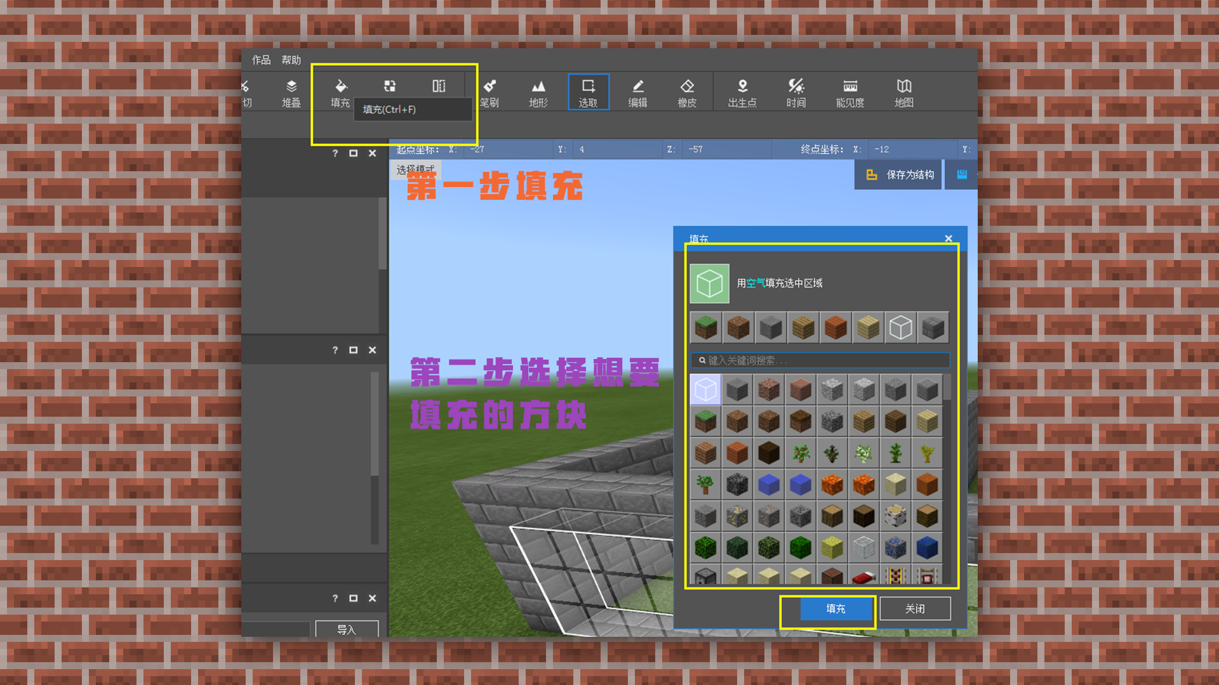Pick grass block in recent blocks row

coord(706,328)
